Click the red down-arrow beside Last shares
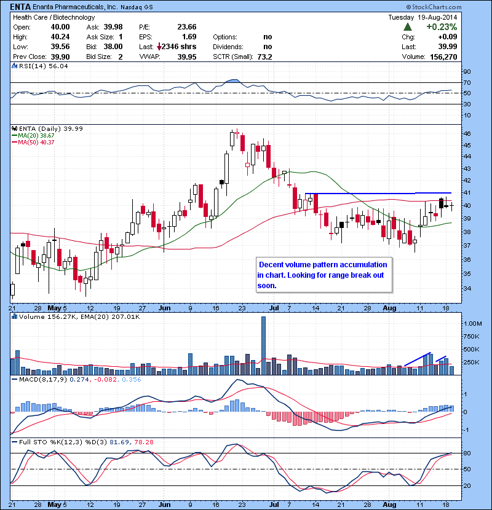The width and height of the screenshot is (492, 510). click(x=159, y=47)
